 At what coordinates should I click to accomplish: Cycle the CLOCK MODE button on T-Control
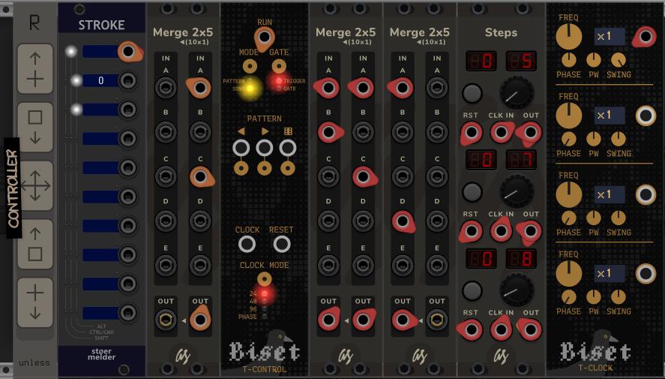264,279
